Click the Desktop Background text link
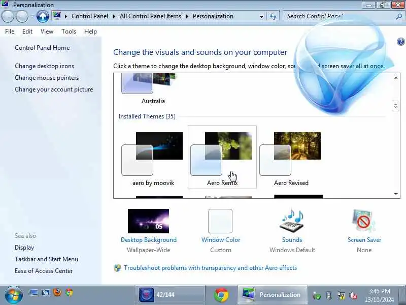 tap(149, 240)
